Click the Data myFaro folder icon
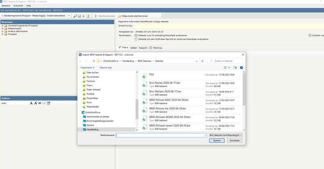 point(84,72)
